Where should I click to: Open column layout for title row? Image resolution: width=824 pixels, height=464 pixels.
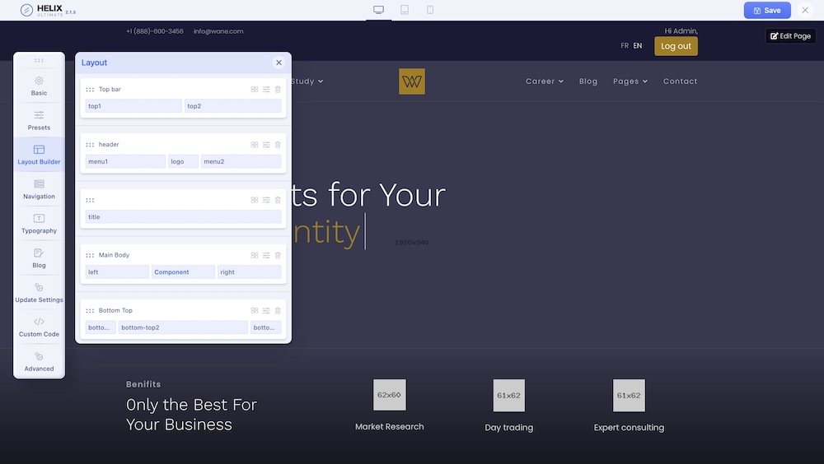pos(255,200)
